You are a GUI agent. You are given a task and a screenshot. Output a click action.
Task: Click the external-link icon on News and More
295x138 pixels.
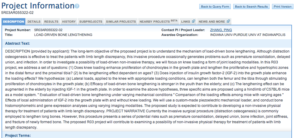(228, 21)
